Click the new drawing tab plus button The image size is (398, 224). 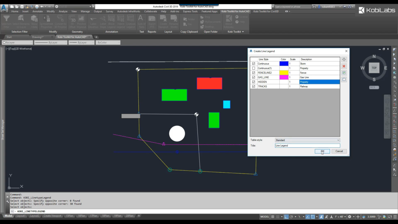coord(96,37)
